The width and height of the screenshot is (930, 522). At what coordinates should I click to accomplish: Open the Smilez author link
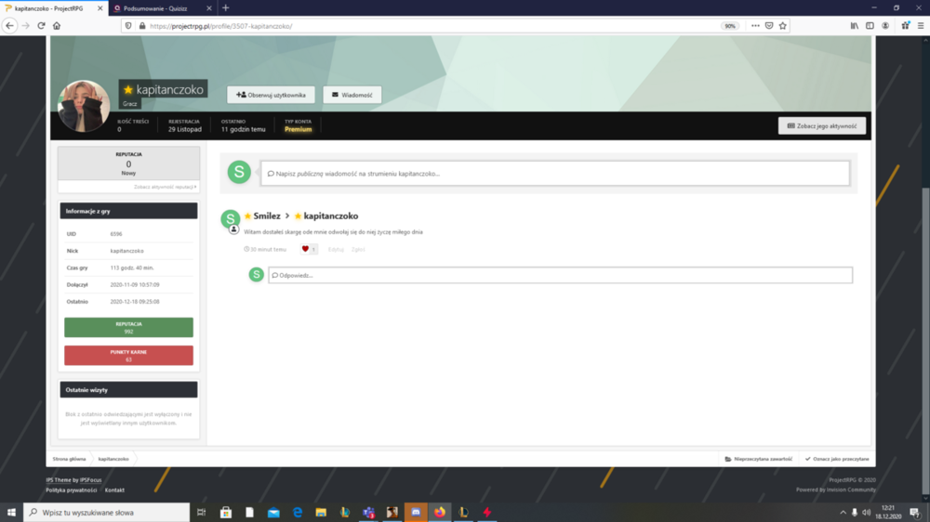pos(267,215)
